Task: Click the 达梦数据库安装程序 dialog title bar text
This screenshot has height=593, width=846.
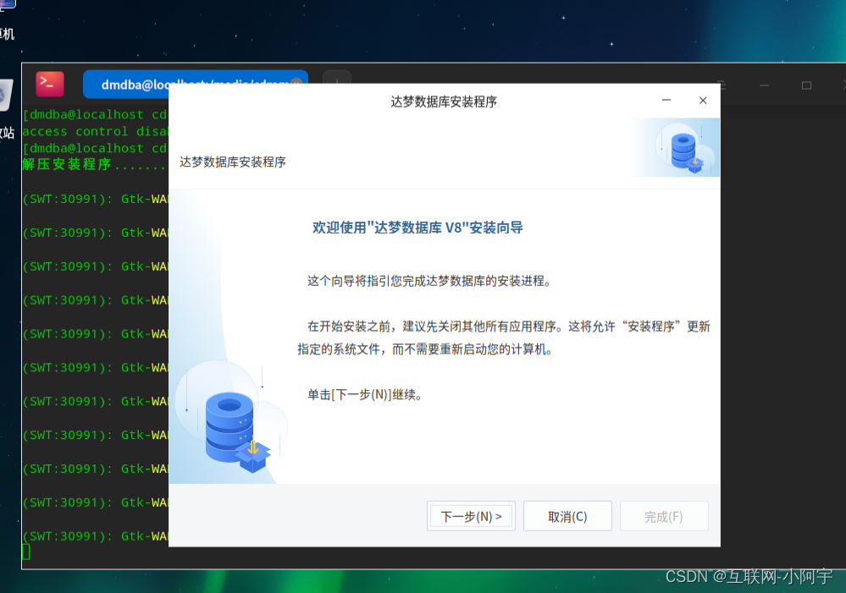Action: coord(444,102)
